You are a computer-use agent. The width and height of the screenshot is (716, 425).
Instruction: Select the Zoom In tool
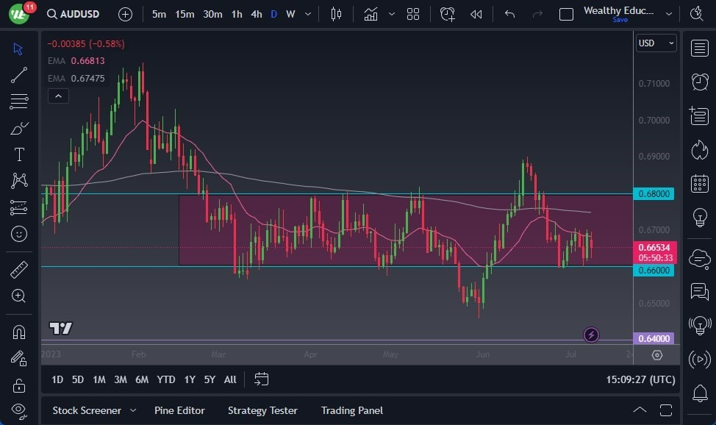coord(18,296)
